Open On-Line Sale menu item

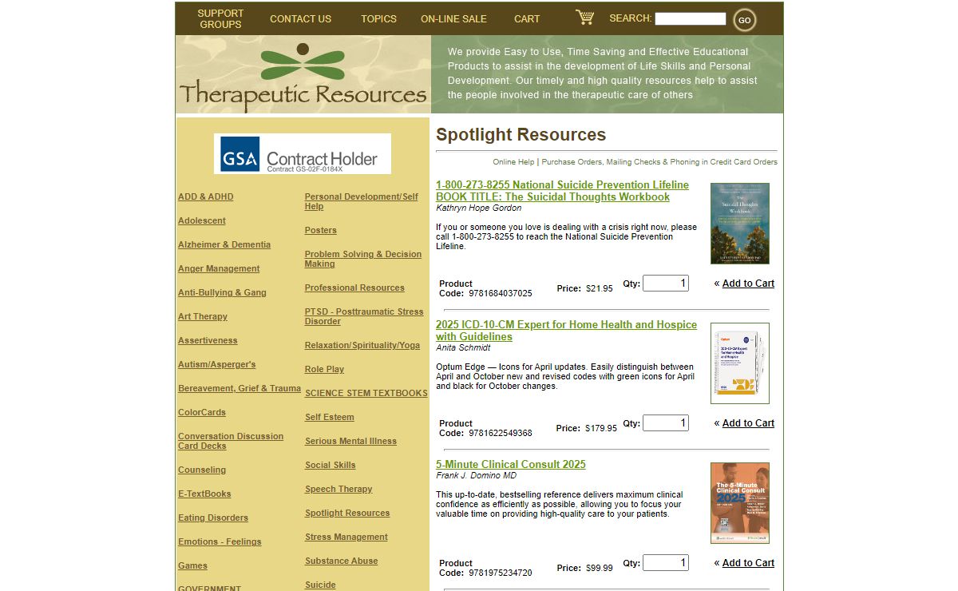(x=453, y=18)
